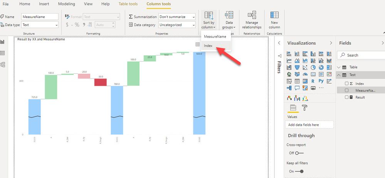This screenshot has width=385, height=178.
Task: Select the Table visual icon
Action: [x=297, y=81]
